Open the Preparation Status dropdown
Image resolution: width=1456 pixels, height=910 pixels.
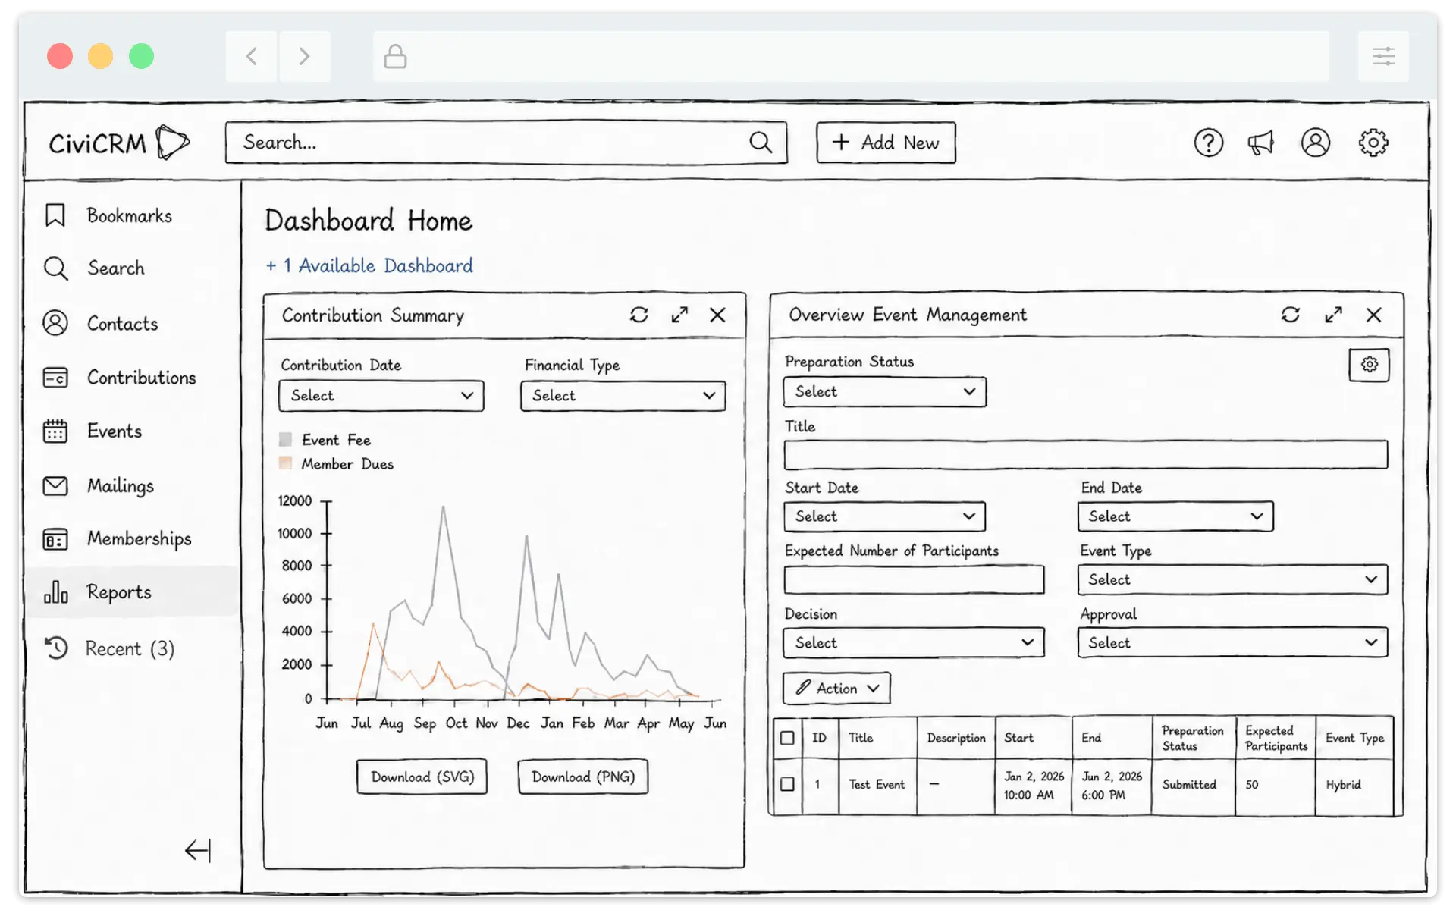884,392
